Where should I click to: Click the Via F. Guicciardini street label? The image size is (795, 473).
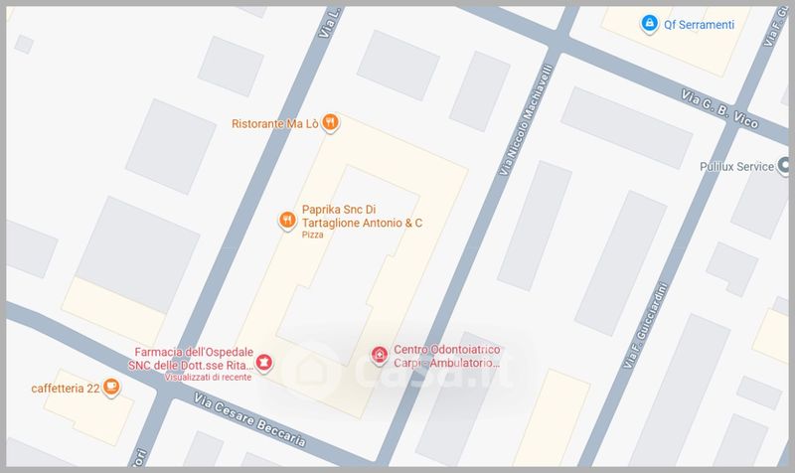click(645, 326)
